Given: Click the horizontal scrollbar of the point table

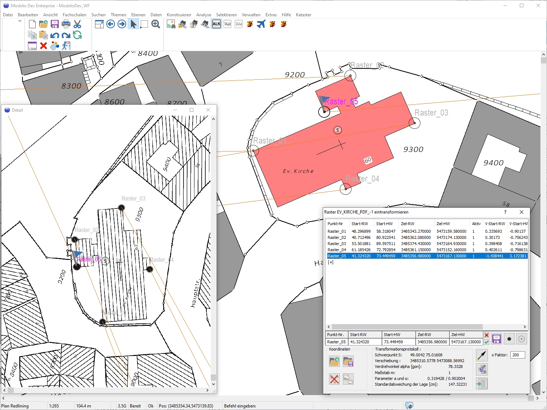Looking at the screenshot, I should [407, 327].
